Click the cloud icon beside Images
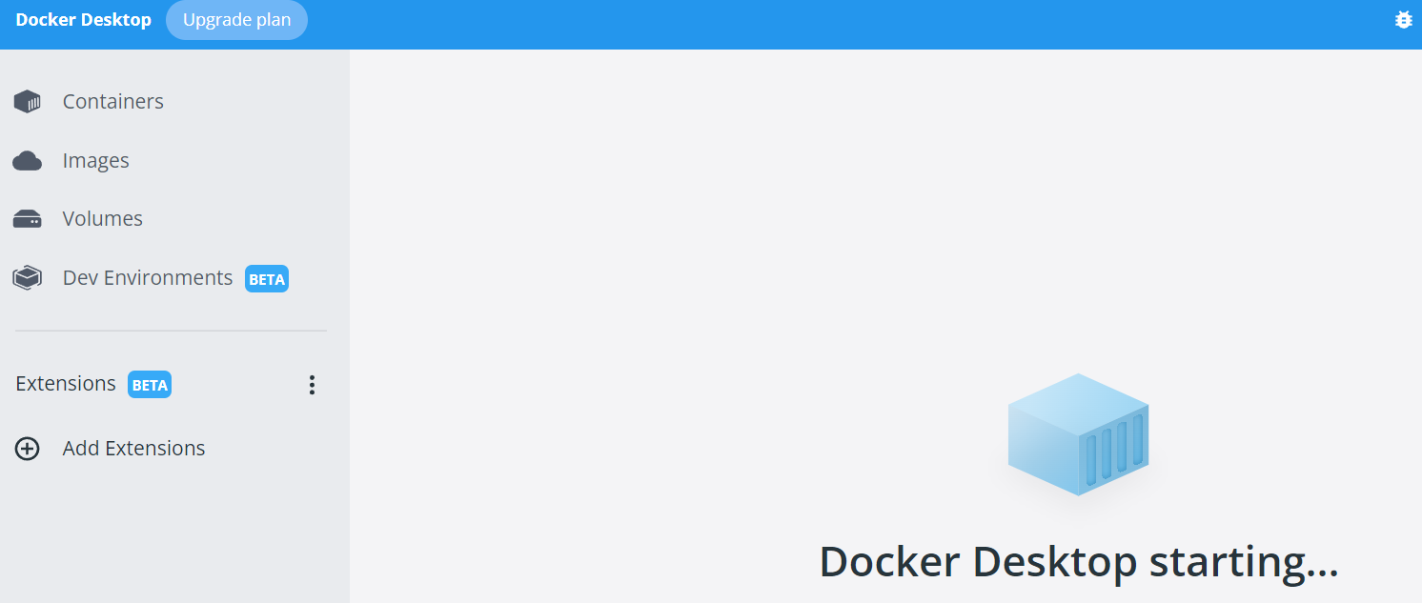The height and width of the screenshot is (603, 1422). pos(27,161)
